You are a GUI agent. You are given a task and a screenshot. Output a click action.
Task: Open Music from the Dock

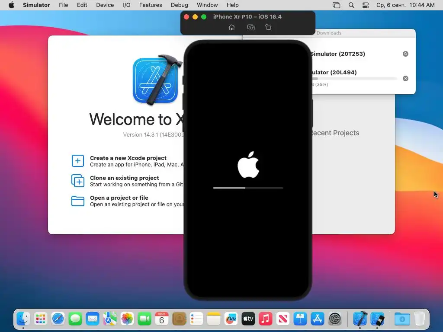click(266, 319)
